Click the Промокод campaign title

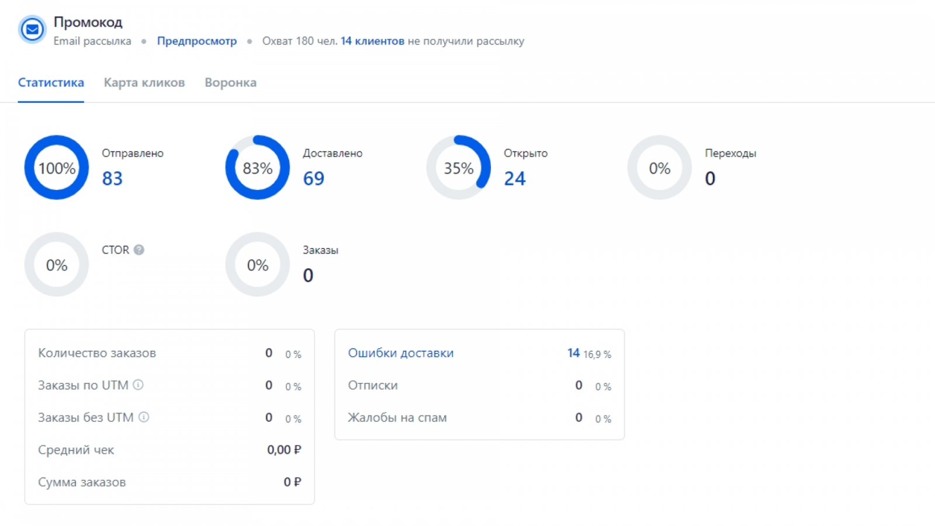[x=88, y=22]
